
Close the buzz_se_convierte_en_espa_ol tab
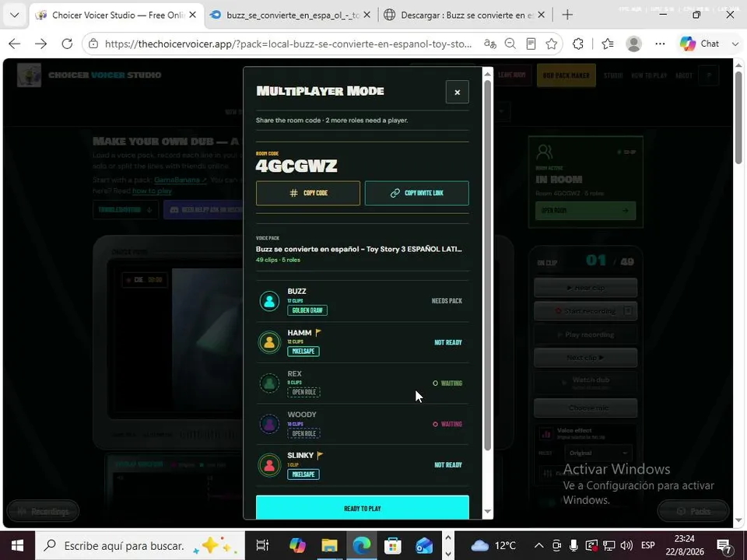pos(366,16)
